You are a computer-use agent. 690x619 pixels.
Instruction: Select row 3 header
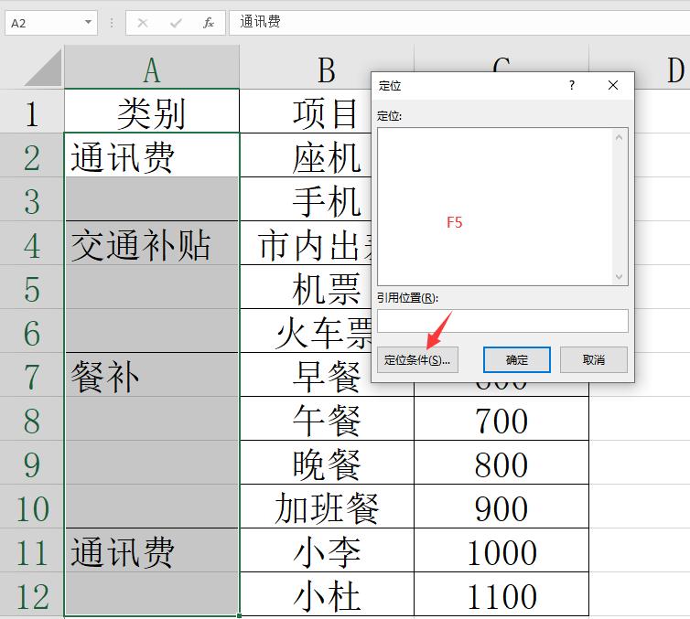[32, 199]
